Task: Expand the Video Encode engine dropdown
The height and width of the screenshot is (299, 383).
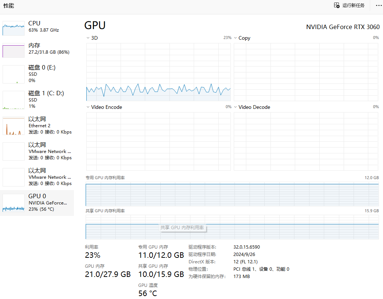Action: [88, 107]
